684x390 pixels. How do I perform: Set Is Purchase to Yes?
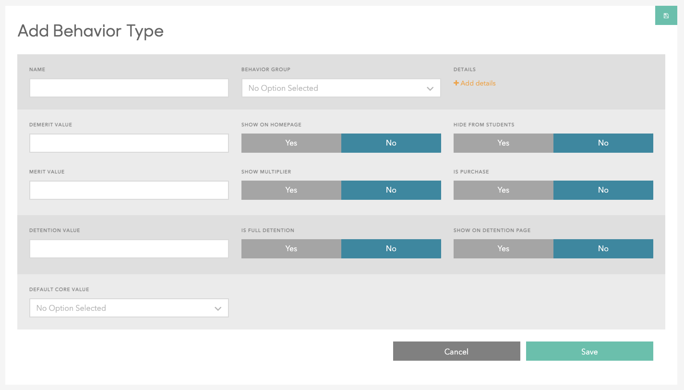[503, 190]
